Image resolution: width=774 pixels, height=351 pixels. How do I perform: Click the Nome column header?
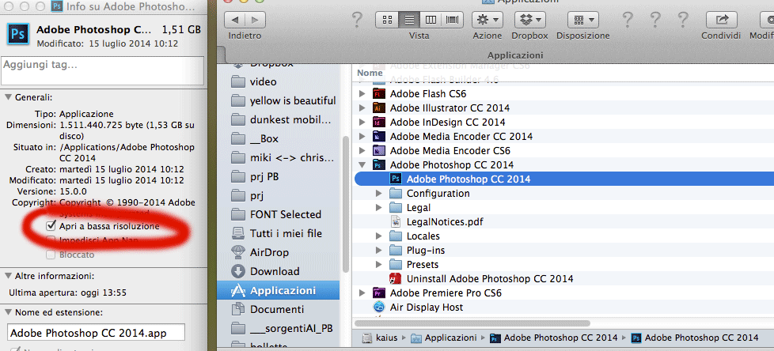(370, 73)
